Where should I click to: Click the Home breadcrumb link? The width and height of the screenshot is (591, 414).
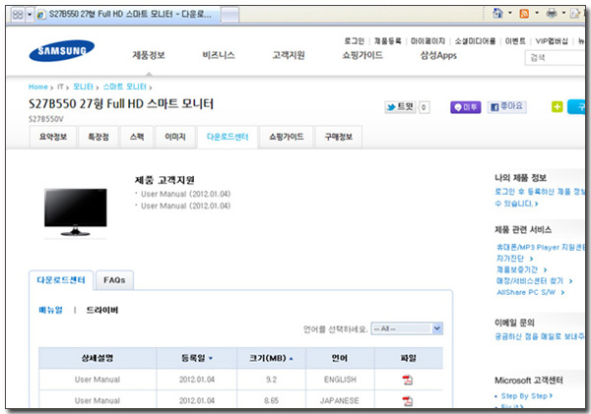click(x=38, y=87)
